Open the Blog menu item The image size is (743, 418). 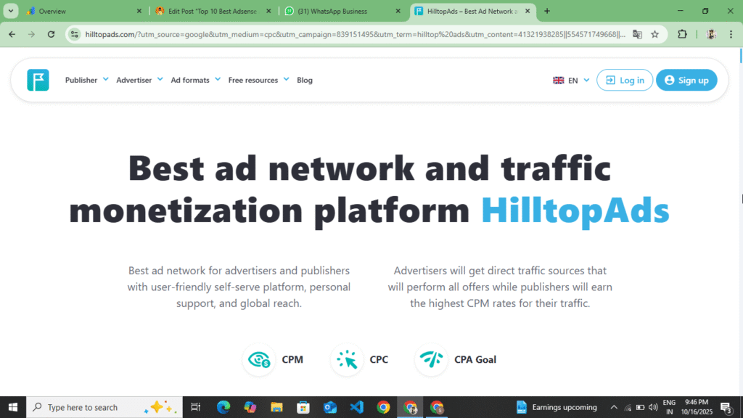click(x=304, y=80)
